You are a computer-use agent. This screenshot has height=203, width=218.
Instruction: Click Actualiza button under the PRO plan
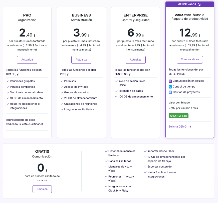pyautogui.click(x=27, y=60)
